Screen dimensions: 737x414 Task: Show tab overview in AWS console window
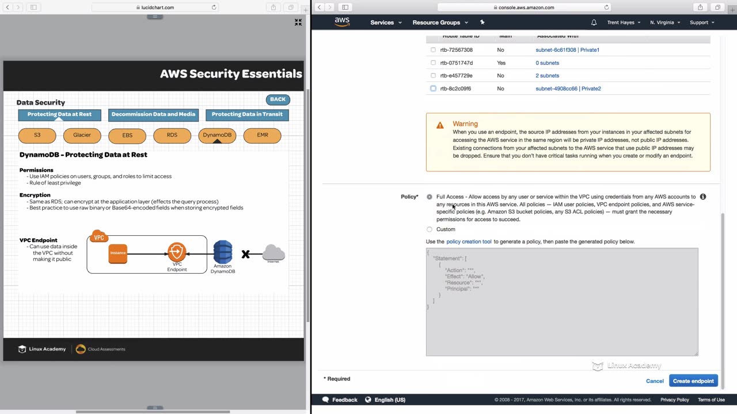(717, 7)
